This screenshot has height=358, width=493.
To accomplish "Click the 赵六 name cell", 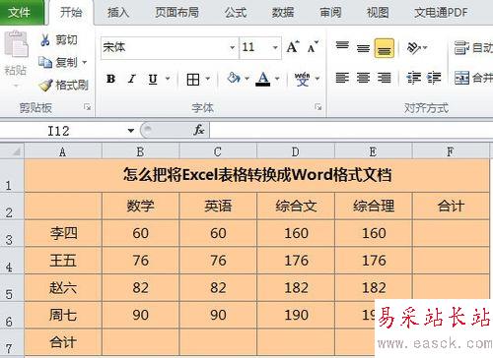I will 63,287.
